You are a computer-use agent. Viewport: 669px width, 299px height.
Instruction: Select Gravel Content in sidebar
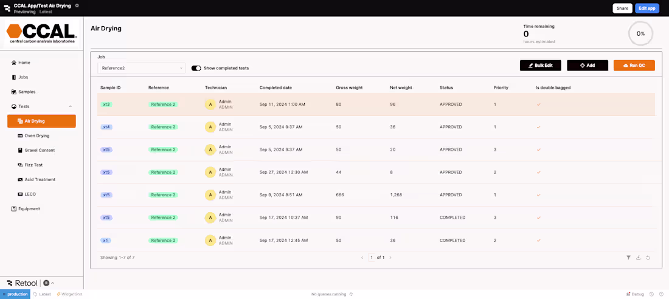pyautogui.click(x=40, y=150)
